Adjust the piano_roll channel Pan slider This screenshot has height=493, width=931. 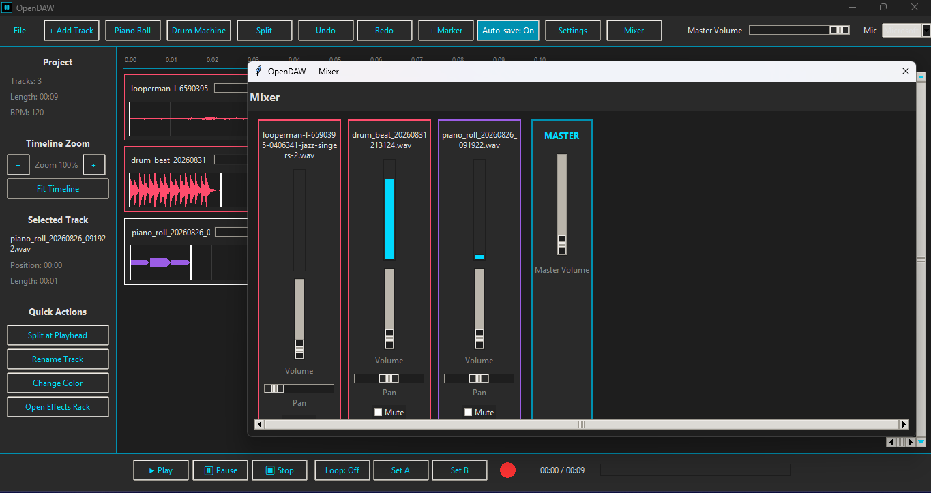tap(479, 378)
